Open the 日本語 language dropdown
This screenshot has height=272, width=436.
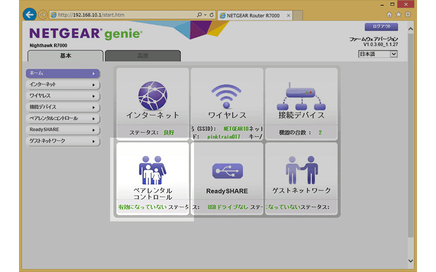tap(378, 54)
